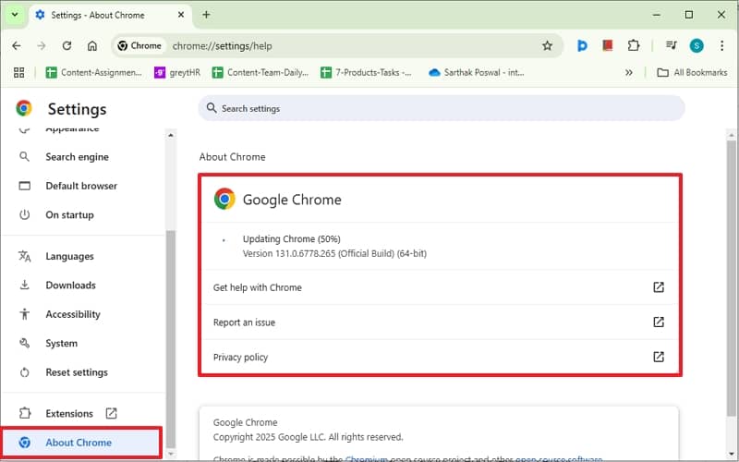Screen dimensions: 739x462
Task: Click the Copyright 2025 Google LLC text
Action: pyautogui.click(x=309, y=437)
